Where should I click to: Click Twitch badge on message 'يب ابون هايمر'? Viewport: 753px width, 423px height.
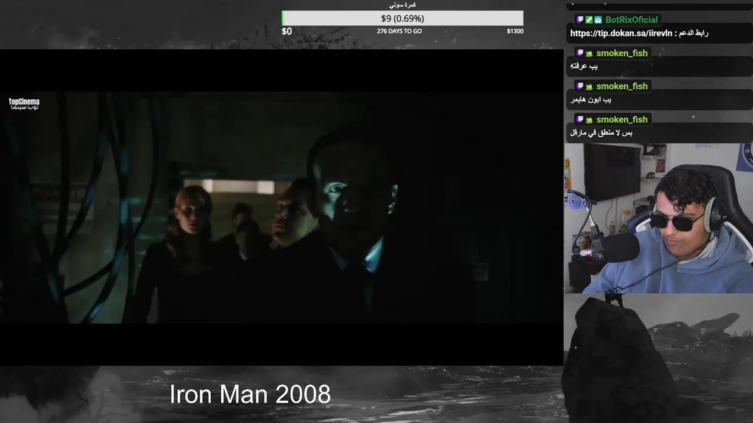coord(580,86)
